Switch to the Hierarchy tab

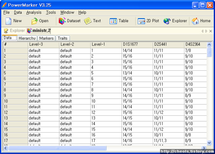pos(27,38)
